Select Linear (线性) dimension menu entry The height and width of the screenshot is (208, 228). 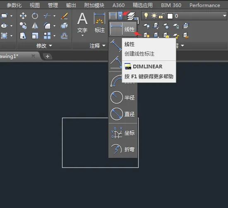coord(123,29)
